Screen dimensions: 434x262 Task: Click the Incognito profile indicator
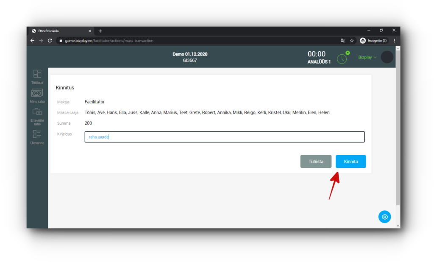pyautogui.click(x=373, y=41)
